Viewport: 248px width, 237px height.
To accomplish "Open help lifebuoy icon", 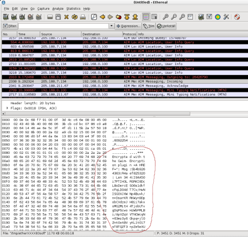I will click(237, 17).
